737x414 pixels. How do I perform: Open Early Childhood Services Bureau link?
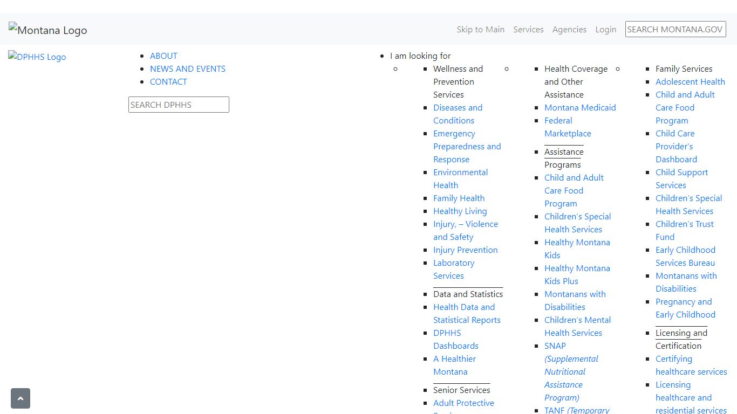(685, 256)
